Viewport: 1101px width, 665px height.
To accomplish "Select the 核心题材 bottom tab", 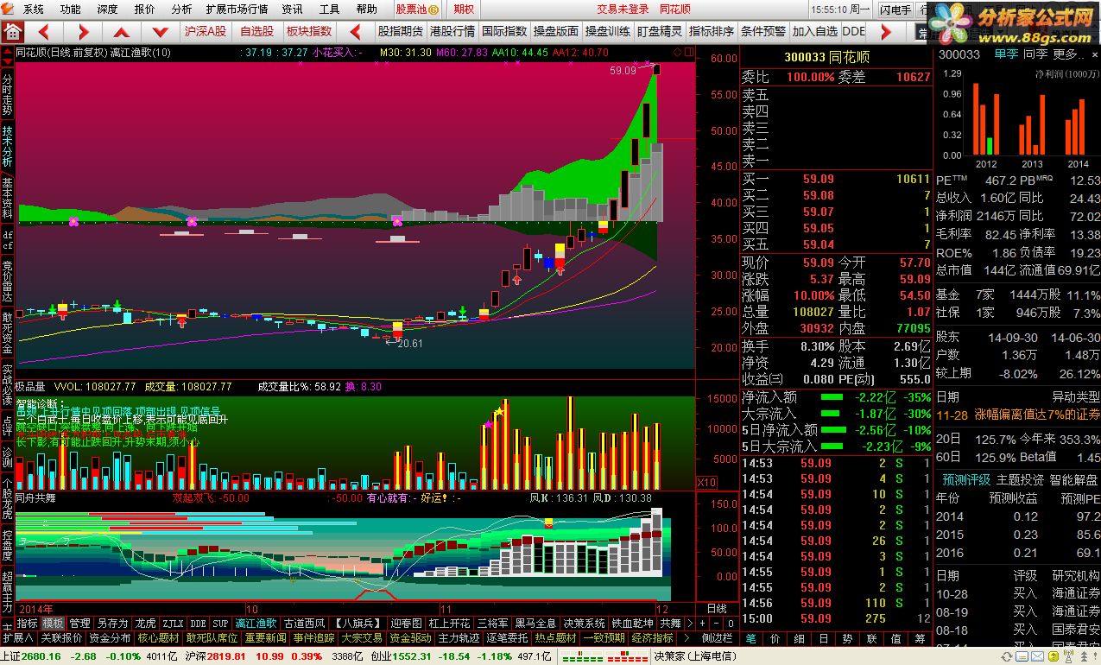I will click(158, 638).
